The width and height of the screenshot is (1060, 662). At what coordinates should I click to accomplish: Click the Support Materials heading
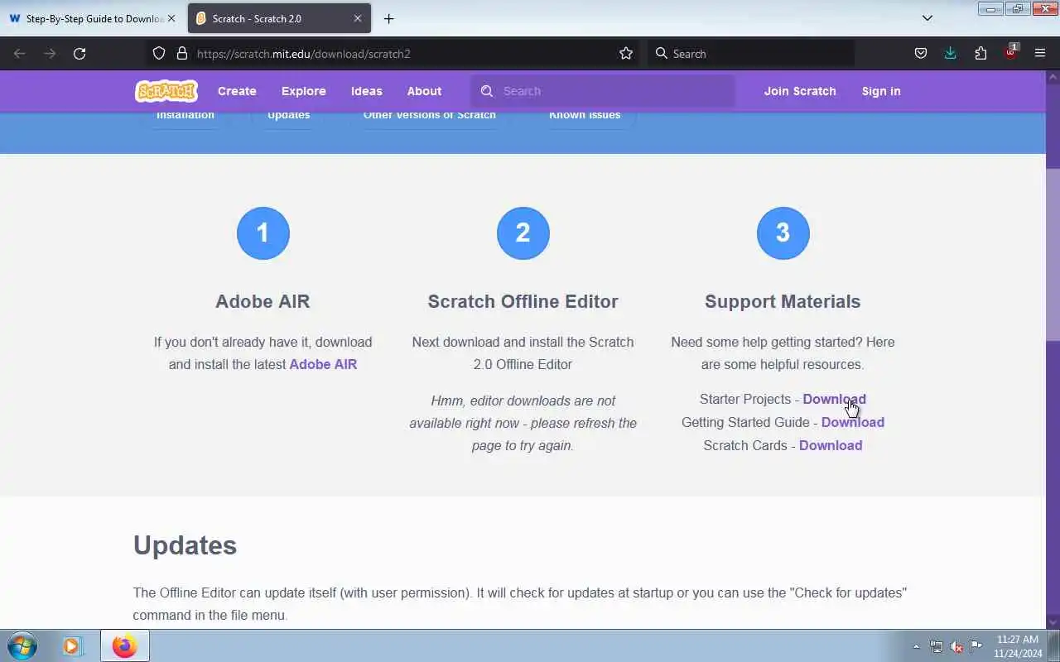click(x=783, y=301)
